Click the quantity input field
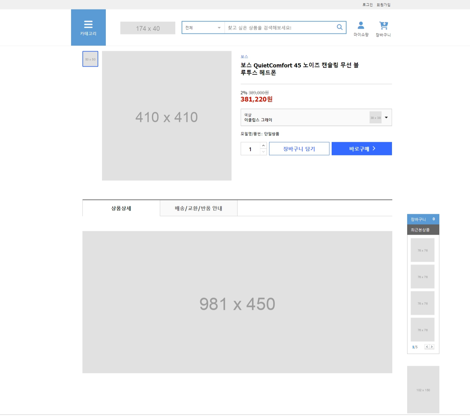The image size is (470, 416). click(x=250, y=149)
